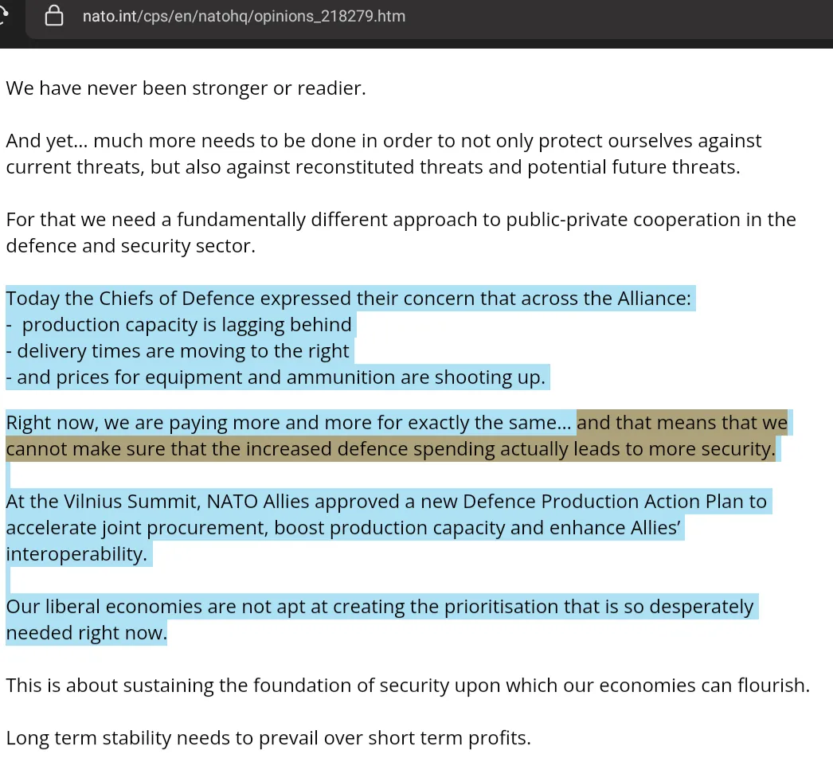Click the site security padlock icon
Image resolution: width=833 pixels, height=758 pixels.
point(54,16)
